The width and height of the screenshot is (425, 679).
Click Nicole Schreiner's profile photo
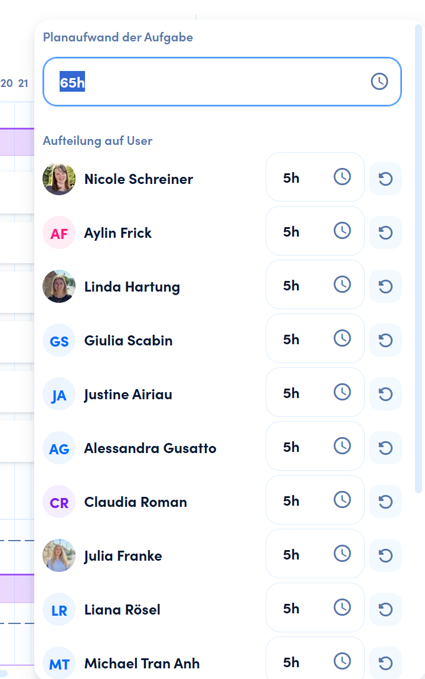click(x=59, y=179)
